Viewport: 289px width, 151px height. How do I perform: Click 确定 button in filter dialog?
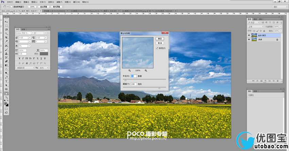pos(160,39)
